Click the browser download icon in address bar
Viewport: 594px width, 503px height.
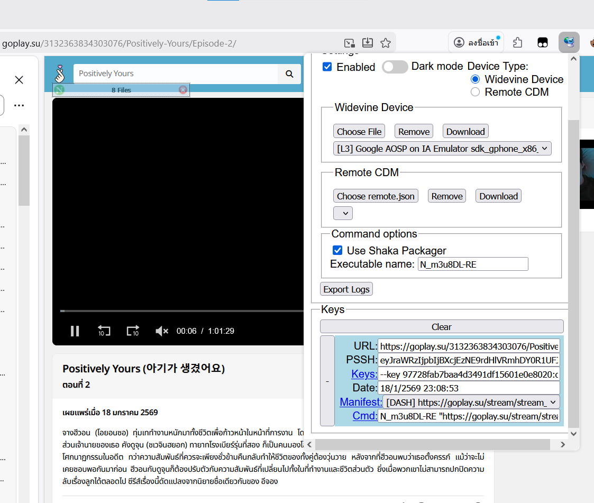(367, 43)
